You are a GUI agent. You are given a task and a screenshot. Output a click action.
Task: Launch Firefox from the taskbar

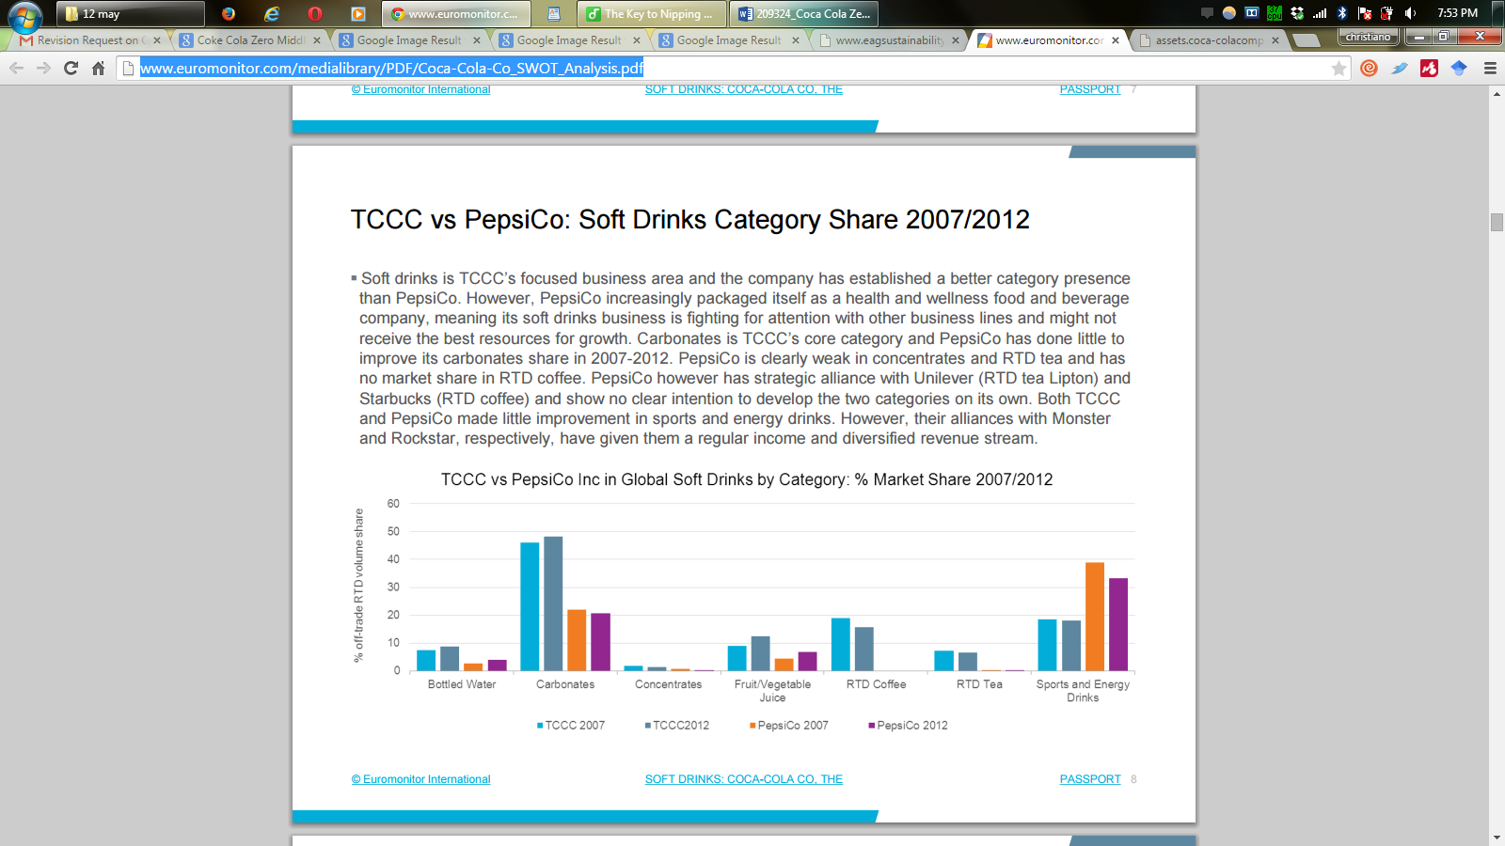(x=229, y=13)
